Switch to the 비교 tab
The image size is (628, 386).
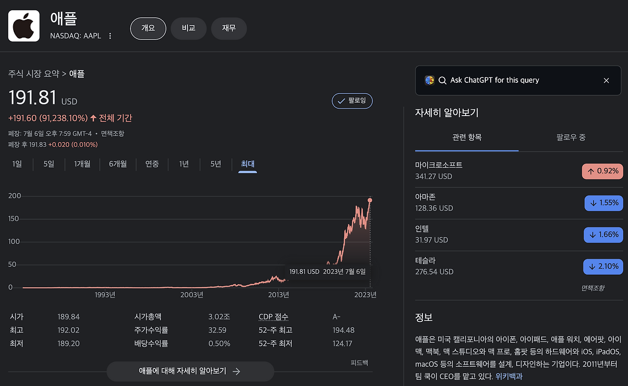188,28
